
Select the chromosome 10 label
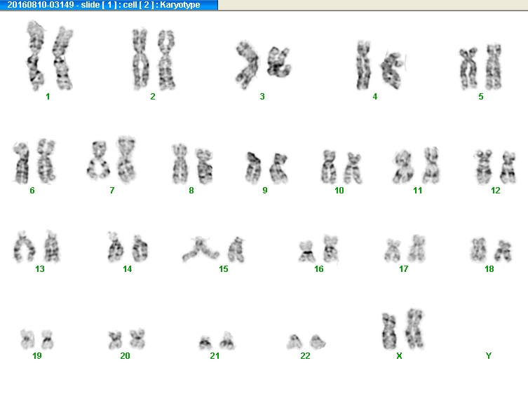(339, 191)
